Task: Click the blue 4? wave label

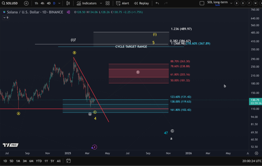Action: pyautogui.click(x=166, y=133)
